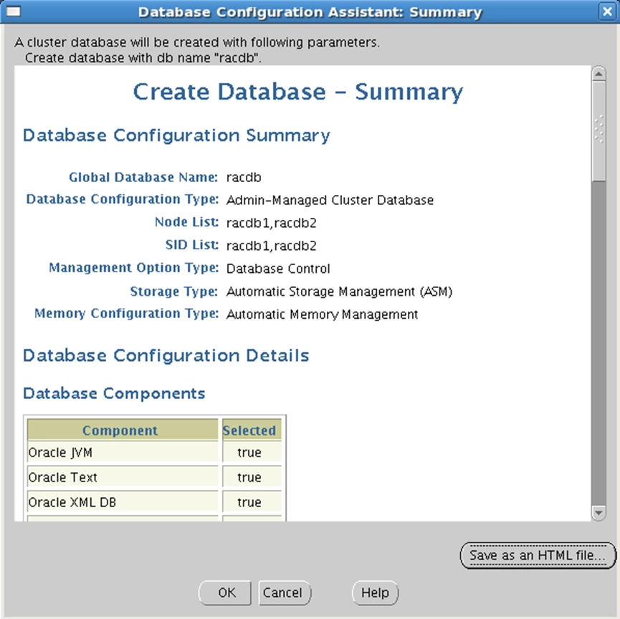Select the Oracle XML DB row cell
The image size is (620, 619).
[122, 502]
